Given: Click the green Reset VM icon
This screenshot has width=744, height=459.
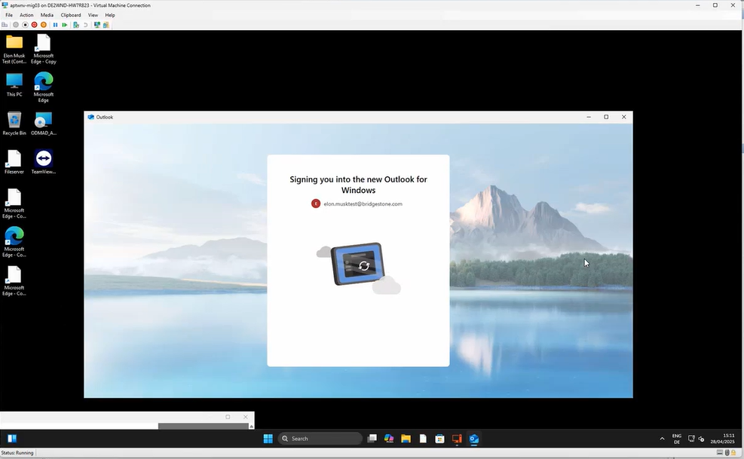Looking at the screenshot, I should tap(65, 25).
